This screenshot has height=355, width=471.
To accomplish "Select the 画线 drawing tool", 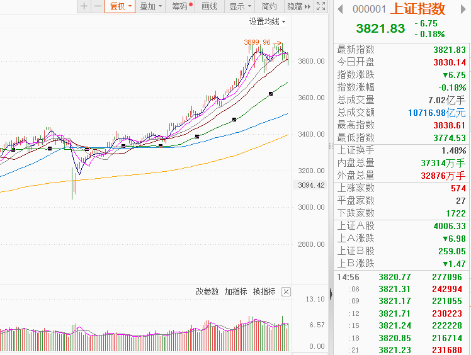I will (209, 6).
